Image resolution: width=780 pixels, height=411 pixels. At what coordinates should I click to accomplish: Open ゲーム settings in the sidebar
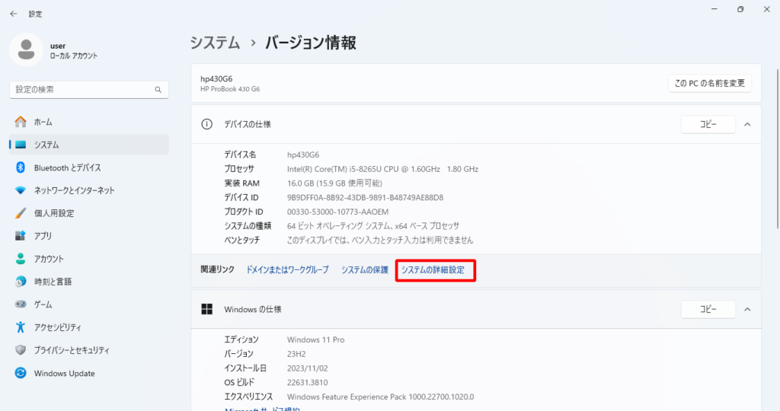89,304
